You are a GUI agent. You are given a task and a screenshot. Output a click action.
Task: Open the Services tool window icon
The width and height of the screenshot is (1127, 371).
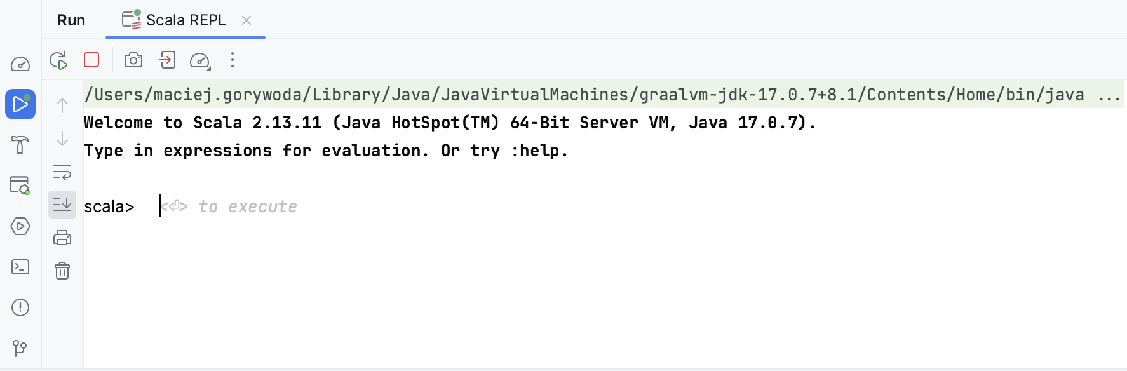click(20, 227)
